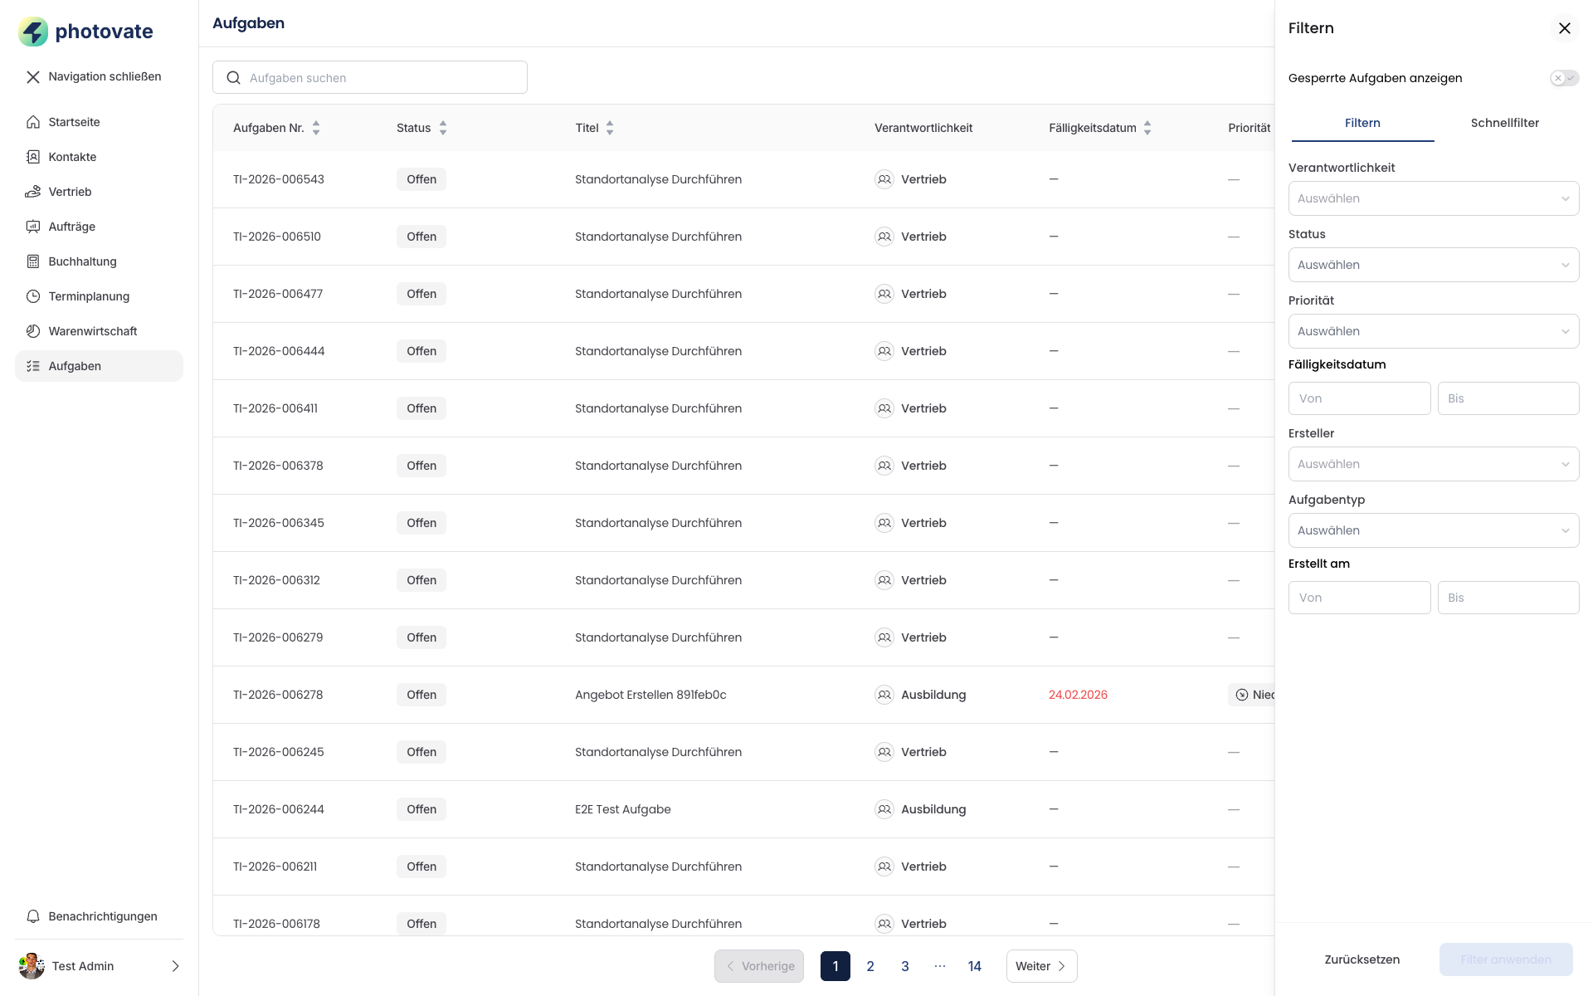This screenshot has width=1593, height=996.
Task: Open the Verantwortlichkeit filter dropdown
Action: point(1433,198)
